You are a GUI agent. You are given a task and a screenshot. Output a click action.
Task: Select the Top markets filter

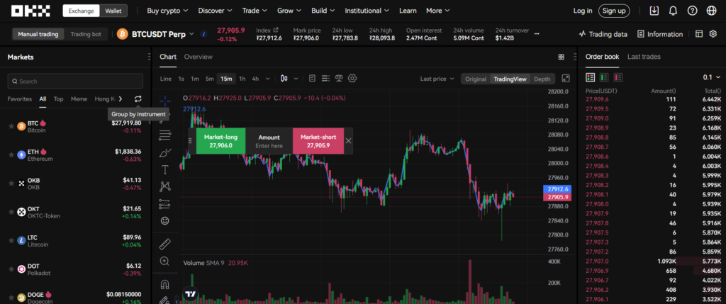[x=58, y=99]
